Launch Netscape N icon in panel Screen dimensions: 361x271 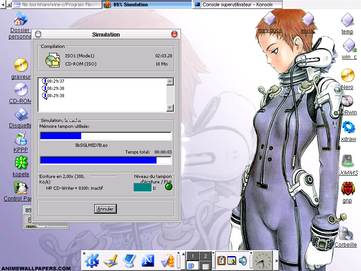[148, 261]
